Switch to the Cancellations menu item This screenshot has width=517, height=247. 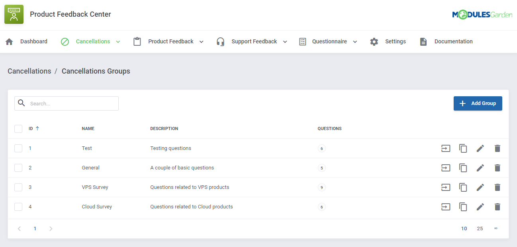[93, 41]
